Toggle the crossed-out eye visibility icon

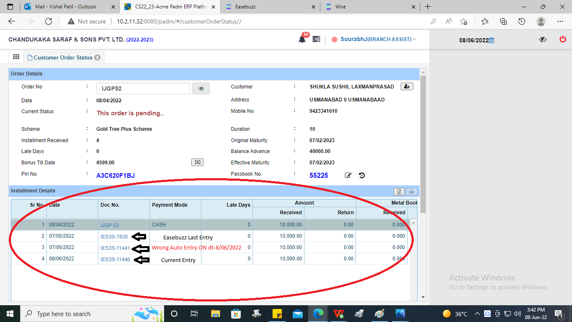[x=543, y=39]
